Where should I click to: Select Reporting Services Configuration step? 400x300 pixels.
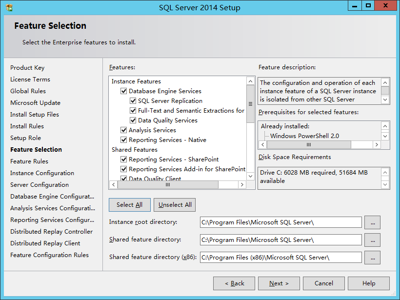(x=52, y=220)
